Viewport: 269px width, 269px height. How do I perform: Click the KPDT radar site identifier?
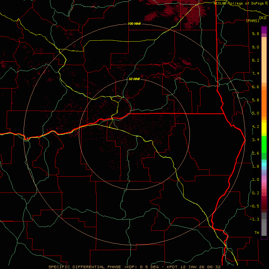[172, 267]
